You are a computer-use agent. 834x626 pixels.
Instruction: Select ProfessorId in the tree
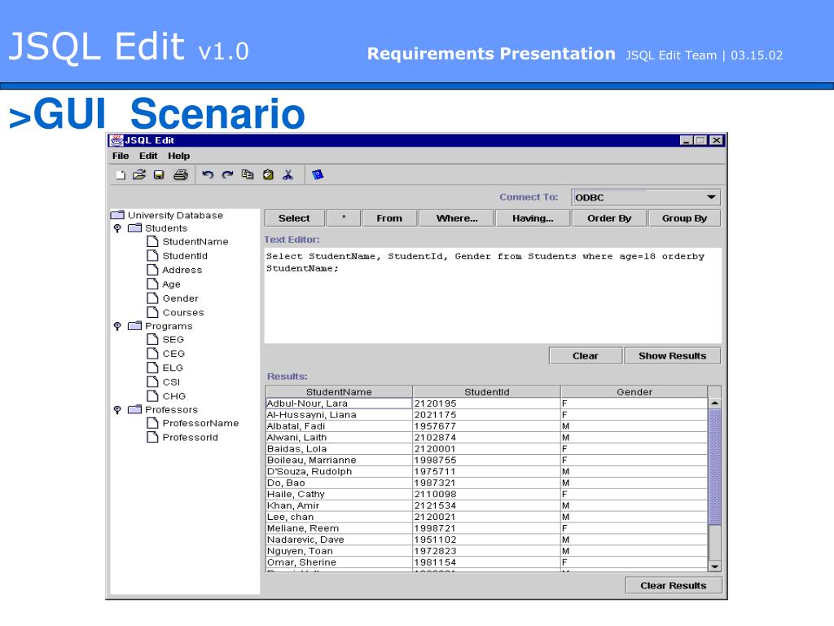[x=190, y=438]
